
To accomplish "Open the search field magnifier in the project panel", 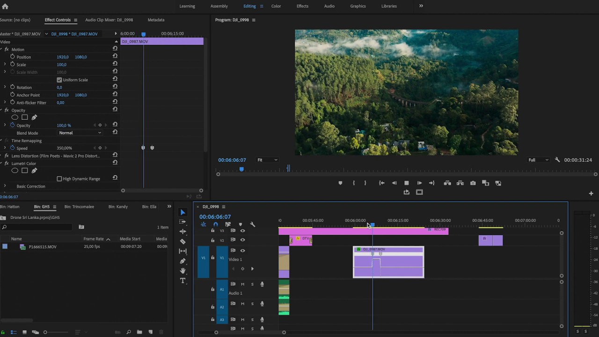I will [x=4, y=227].
